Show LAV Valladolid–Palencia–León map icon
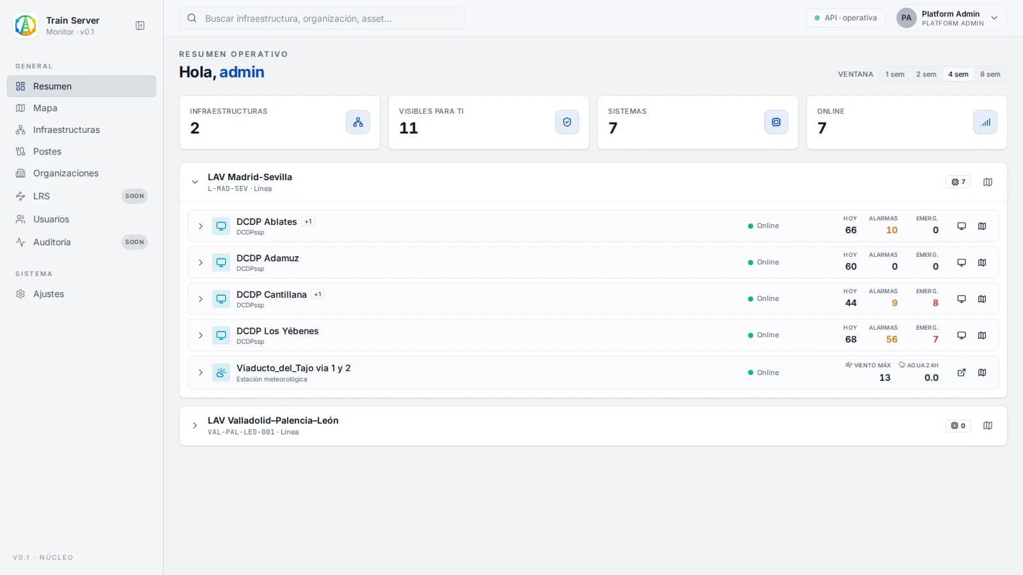This screenshot has width=1023, height=575. pyautogui.click(x=988, y=425)
